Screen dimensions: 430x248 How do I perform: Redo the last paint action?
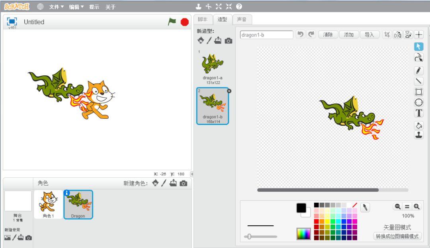[311, 35]
